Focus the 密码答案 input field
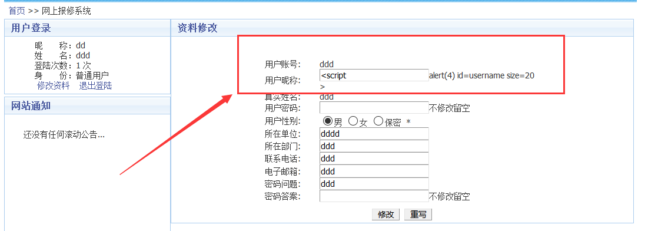 (x=374, y=196)
